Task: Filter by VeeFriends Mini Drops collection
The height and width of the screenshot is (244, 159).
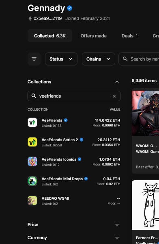Action: (62, 179)
